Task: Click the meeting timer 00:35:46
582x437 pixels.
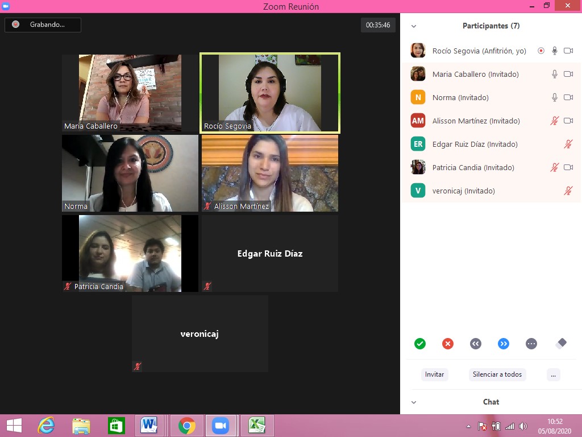Action: point(378,25)
